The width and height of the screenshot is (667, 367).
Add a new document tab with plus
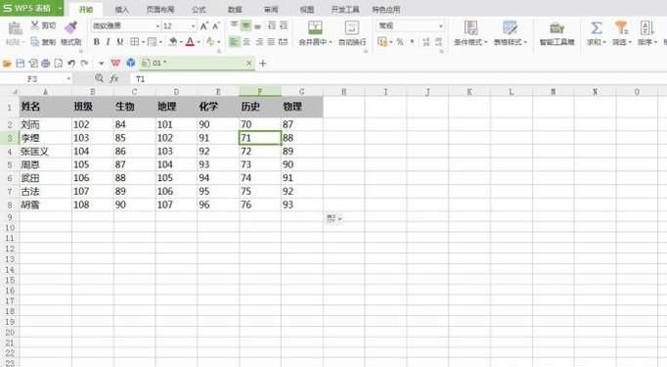[x=262, y=64]
